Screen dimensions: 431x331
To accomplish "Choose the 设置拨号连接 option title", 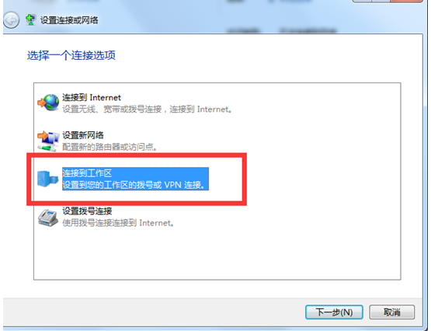I will coord(87,211).
